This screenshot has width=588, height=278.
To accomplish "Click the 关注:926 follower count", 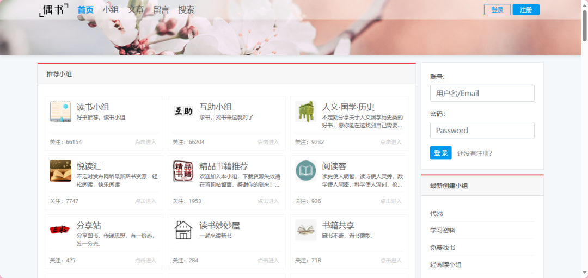I will (308, 201).
